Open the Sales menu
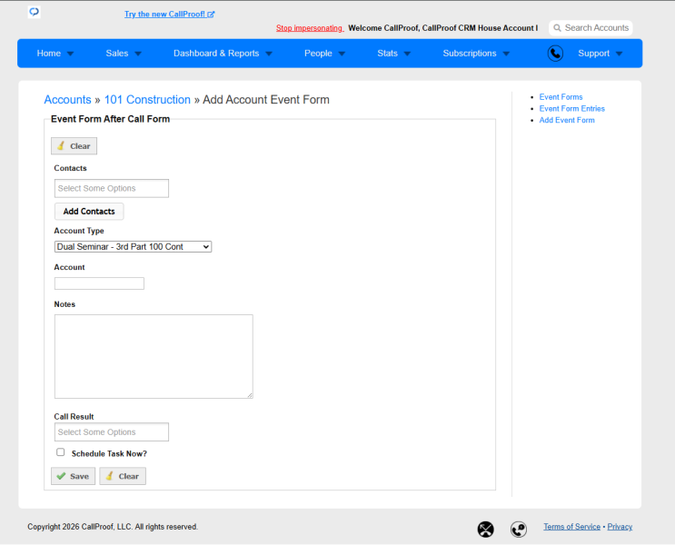 coord(117,54)
